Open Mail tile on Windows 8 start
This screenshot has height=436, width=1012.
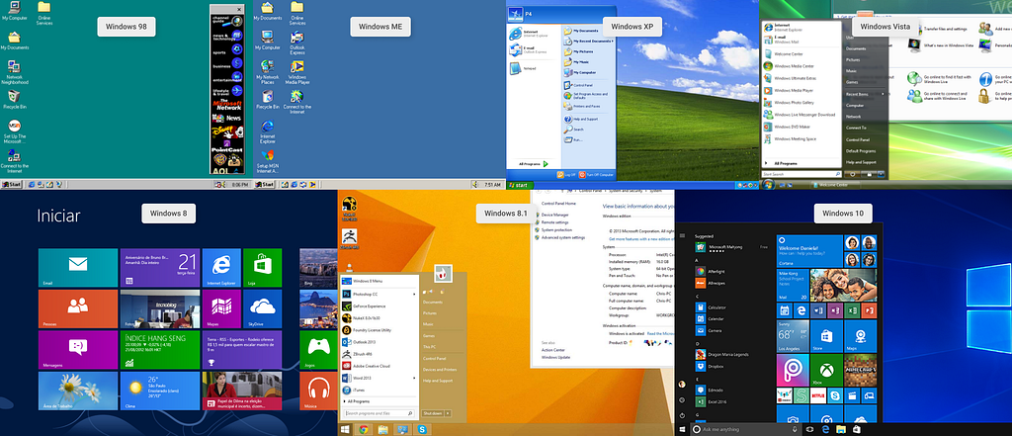(78, 267)
